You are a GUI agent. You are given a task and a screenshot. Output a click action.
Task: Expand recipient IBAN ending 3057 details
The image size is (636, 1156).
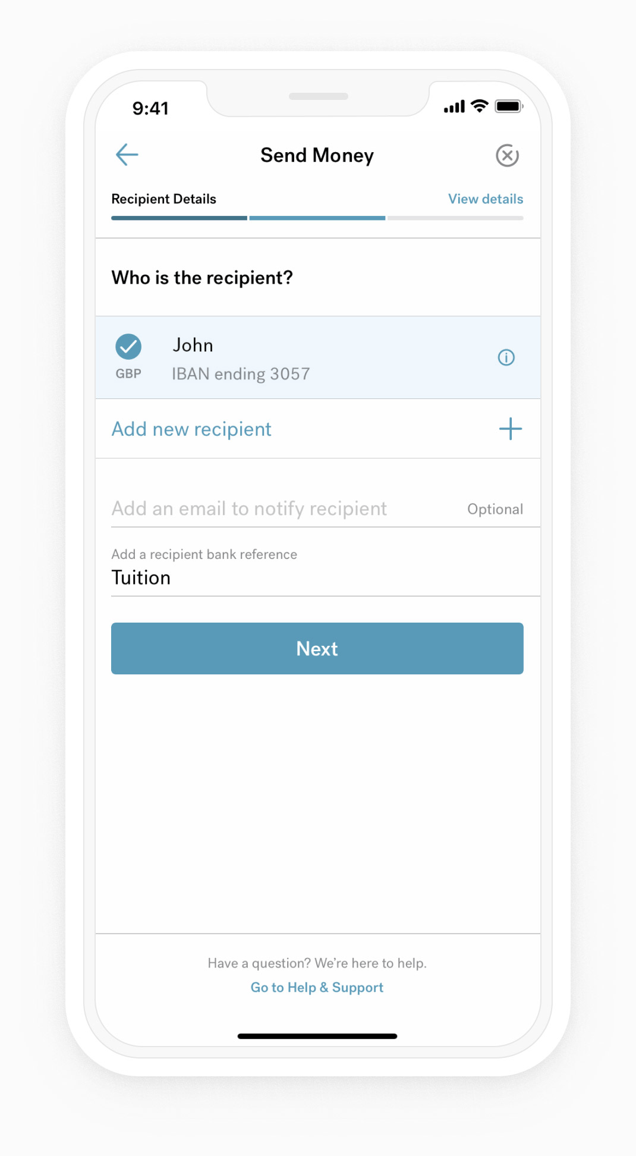click(x=241, y=373)
